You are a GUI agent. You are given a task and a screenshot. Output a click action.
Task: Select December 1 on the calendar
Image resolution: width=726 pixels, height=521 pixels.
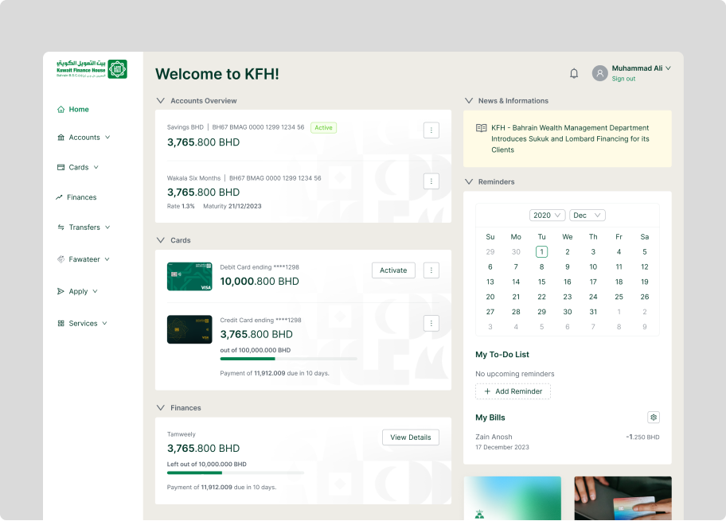[x=541, y=251]
